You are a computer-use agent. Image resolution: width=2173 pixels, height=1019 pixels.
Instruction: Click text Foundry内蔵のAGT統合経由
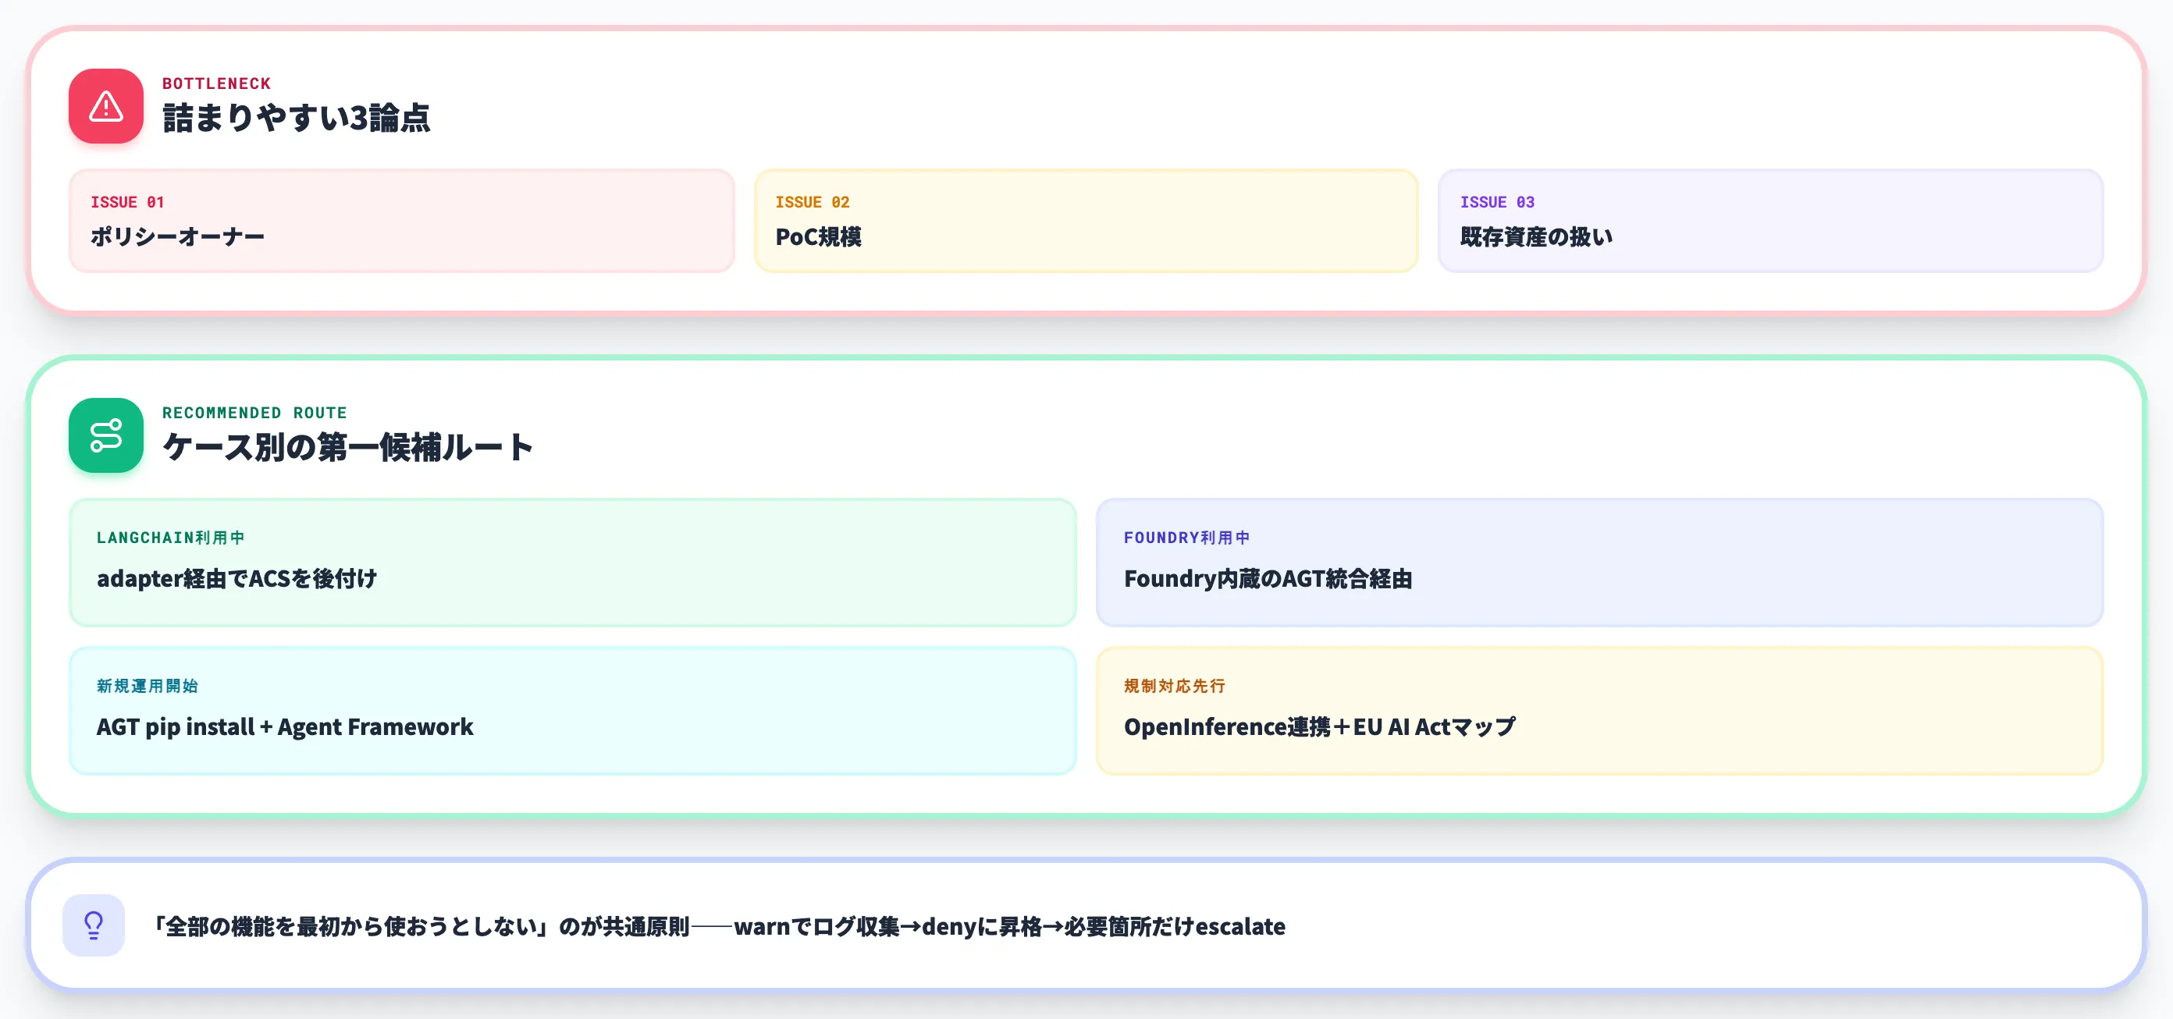1268,579
